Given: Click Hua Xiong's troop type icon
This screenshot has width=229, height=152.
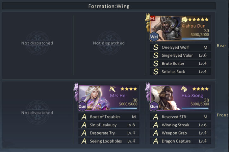Looking at the screenshot, I should pos(184,89).
